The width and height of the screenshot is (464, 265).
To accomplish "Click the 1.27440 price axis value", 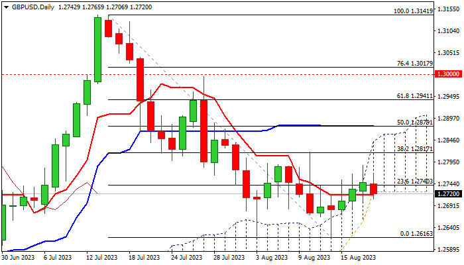I will click(448, 184).
